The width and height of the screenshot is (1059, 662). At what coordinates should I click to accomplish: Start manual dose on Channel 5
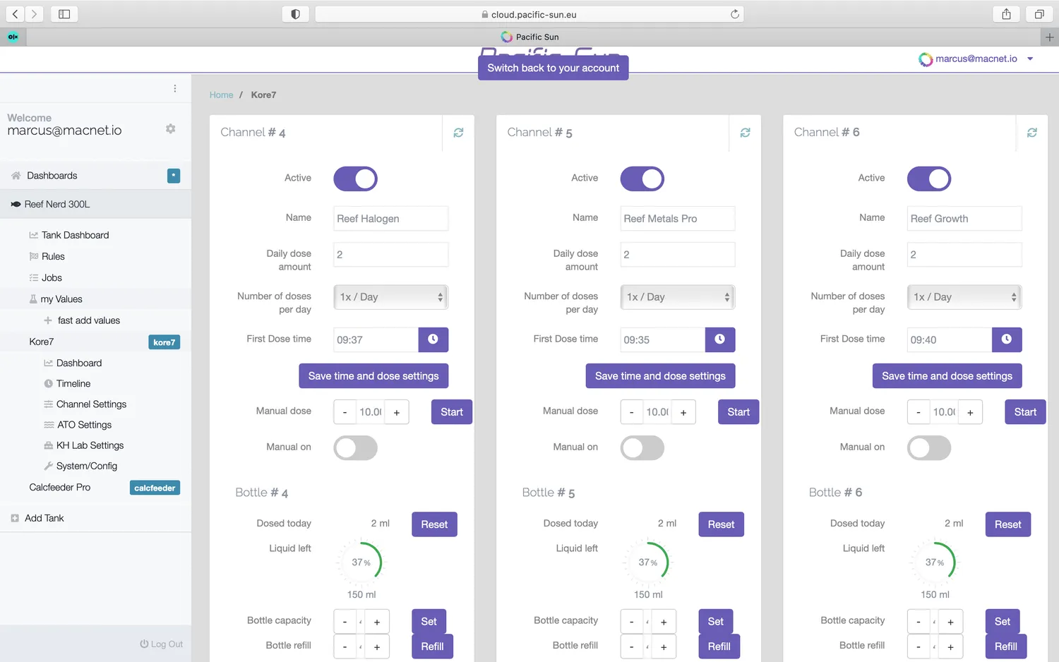tap(738, 412)
